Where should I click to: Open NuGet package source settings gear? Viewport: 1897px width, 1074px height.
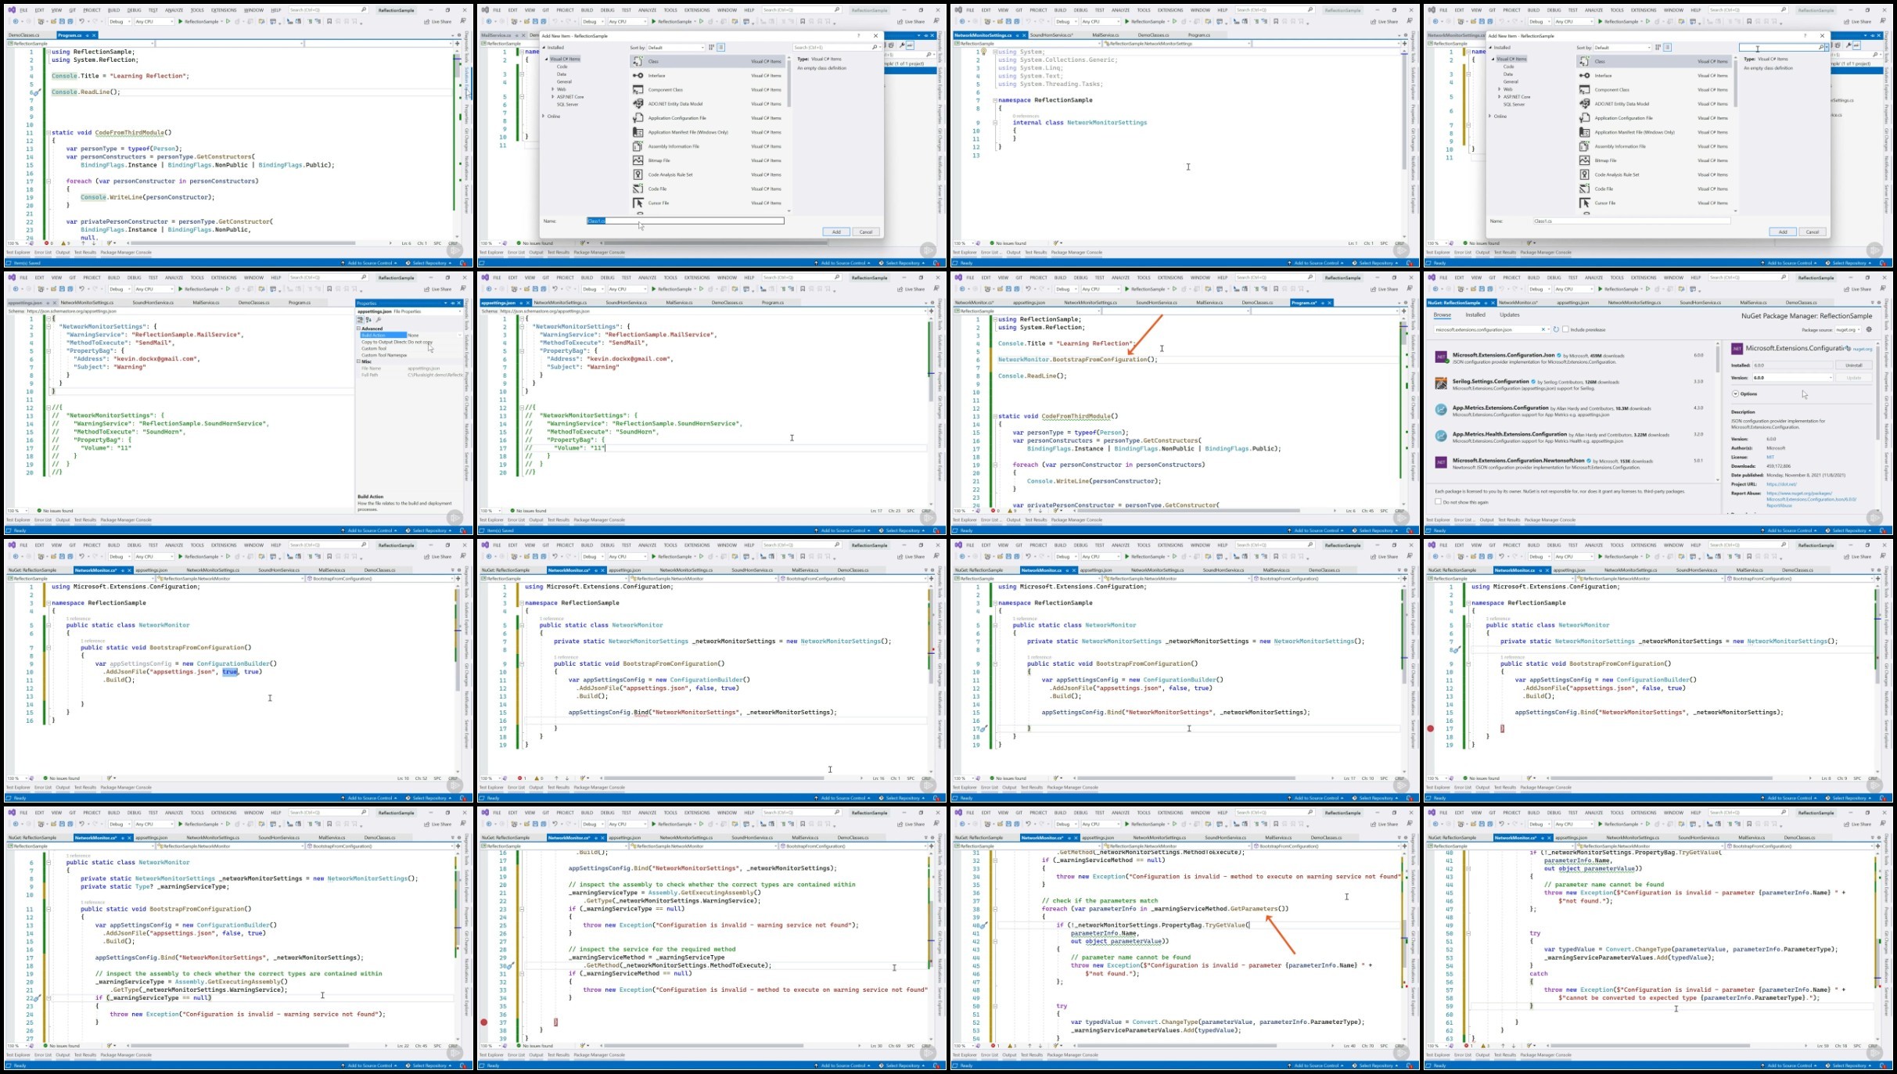click(x=1870, y=329)
